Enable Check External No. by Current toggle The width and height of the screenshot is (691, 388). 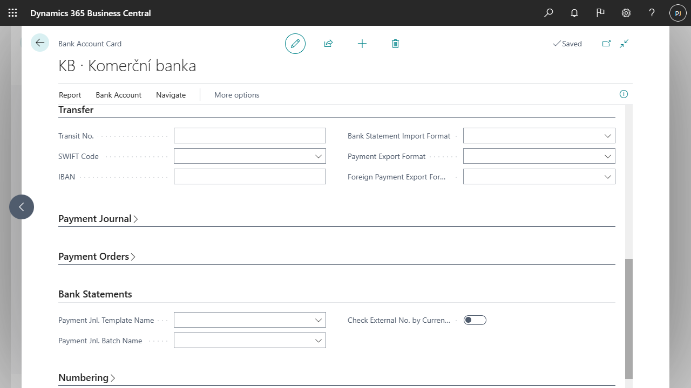click(475, 320)
